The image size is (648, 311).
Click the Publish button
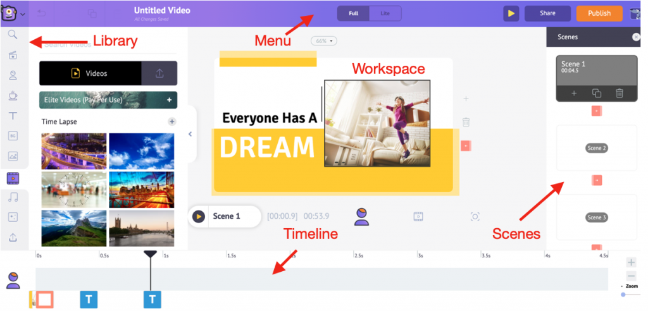599,13
